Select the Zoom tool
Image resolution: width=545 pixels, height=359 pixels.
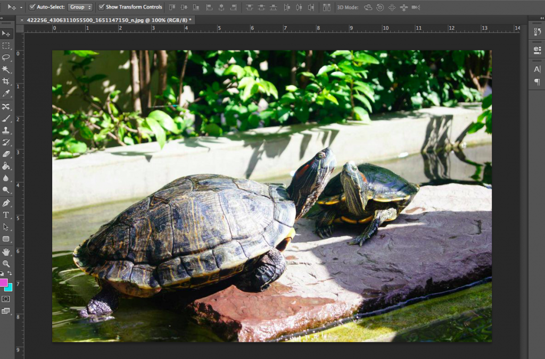(6, 264)
